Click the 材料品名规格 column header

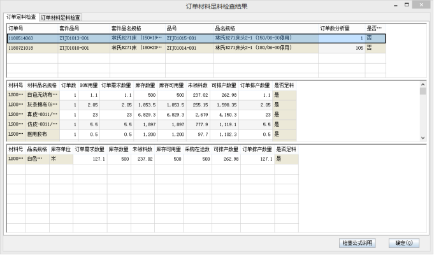pyautogui.click(x=42, y=85)
